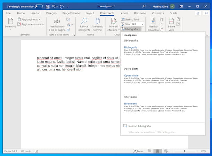Click the insert index icon

tap(178, 19)
